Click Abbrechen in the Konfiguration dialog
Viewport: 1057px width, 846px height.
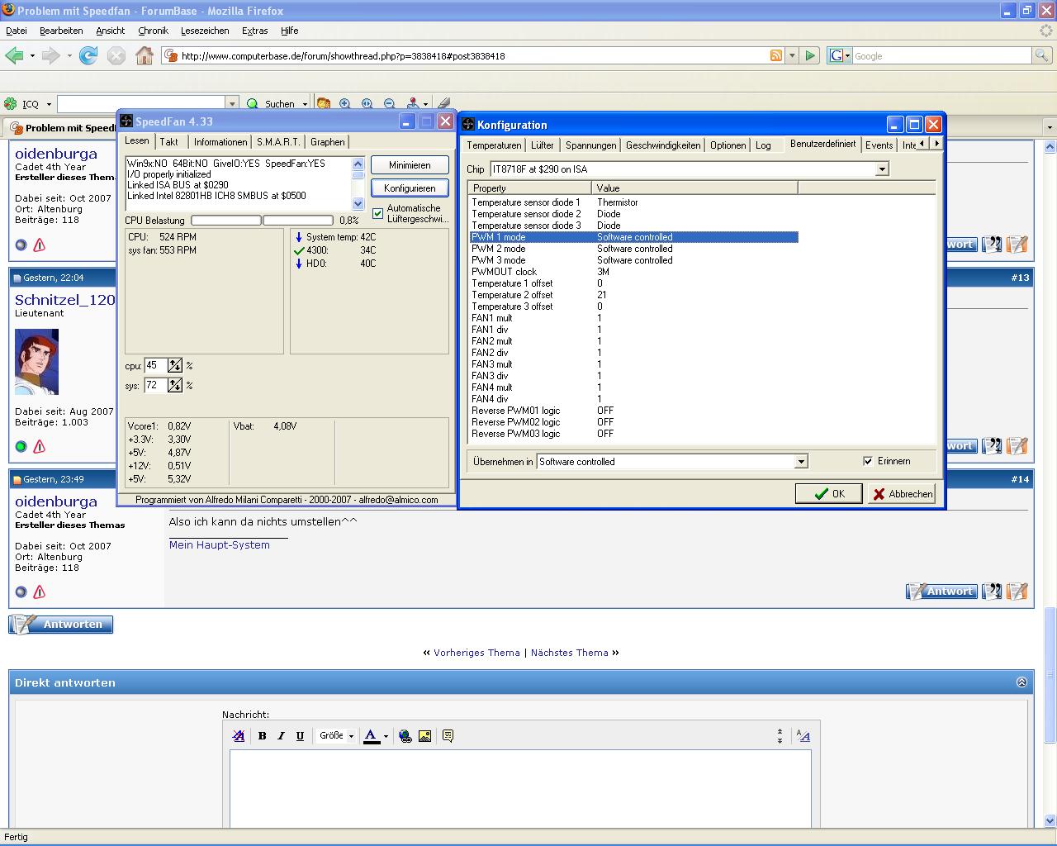click(901, 493)
